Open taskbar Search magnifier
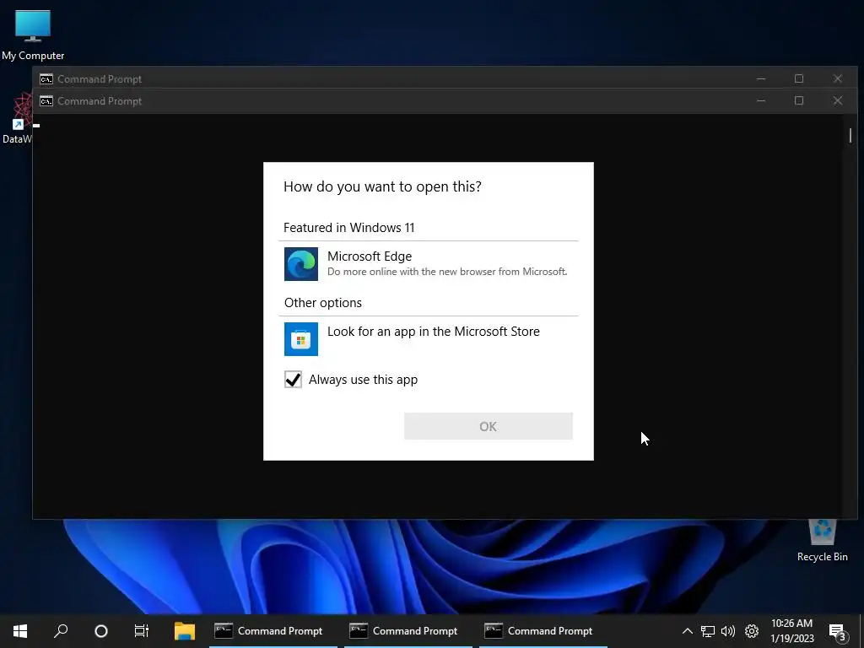Viewport: 864px width, 648px height. tap(61, 631)
